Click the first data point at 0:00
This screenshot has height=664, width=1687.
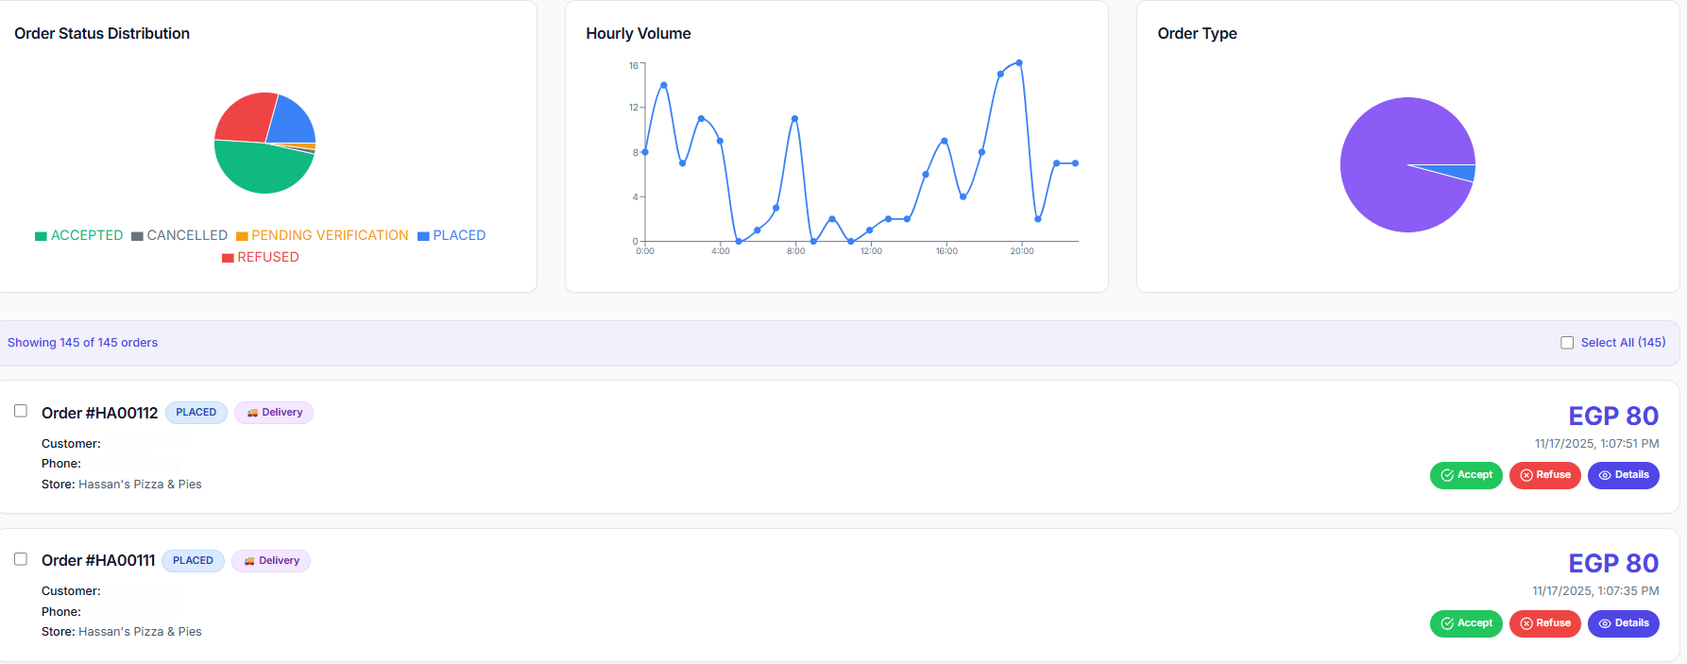point(645,152)
